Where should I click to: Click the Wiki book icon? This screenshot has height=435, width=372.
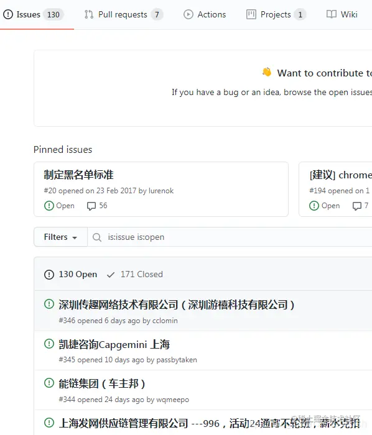click(x=332, y=14)
